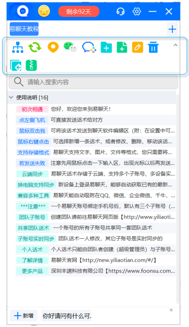Screen dimensions: 189x327
Task: Close the bottom quick phrase bar
Action: pyautogui.click(x=171, y=310)
